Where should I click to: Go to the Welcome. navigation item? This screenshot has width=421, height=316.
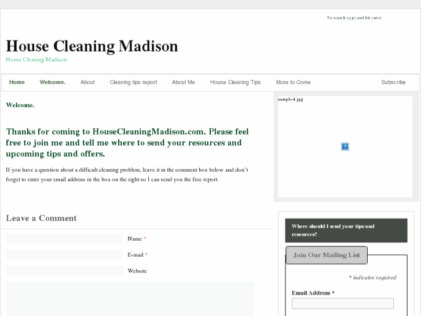pyautogui.click(x=53, y=82)
